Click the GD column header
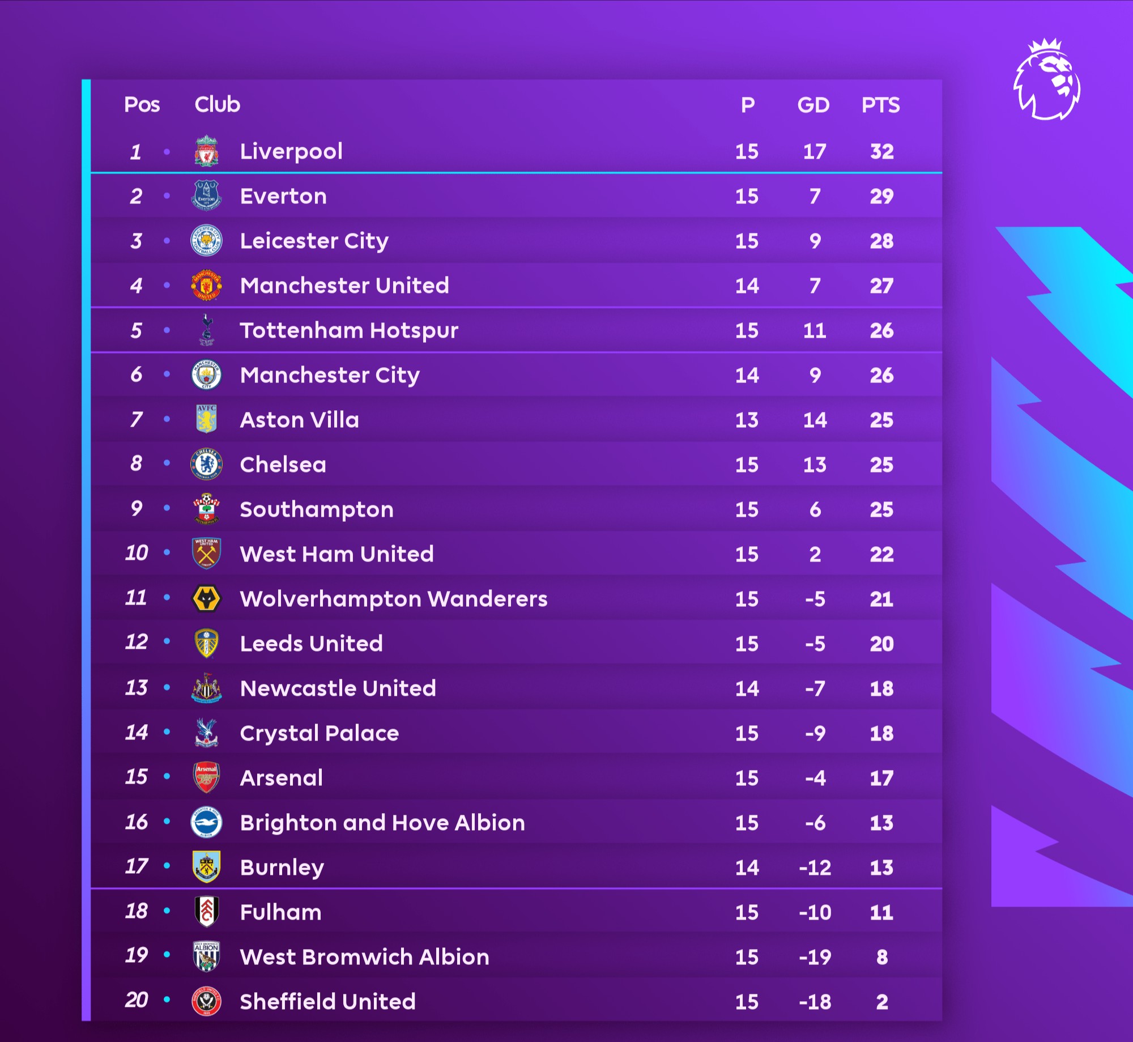1133x1042 pixels. pos(813,105)
